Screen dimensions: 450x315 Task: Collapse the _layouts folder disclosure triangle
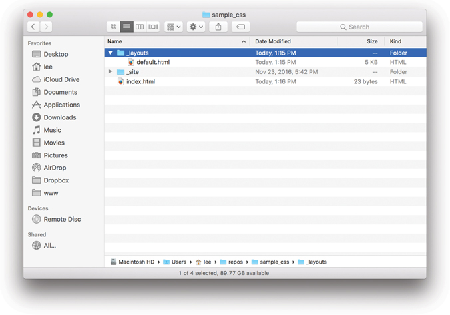click(111, 53)
